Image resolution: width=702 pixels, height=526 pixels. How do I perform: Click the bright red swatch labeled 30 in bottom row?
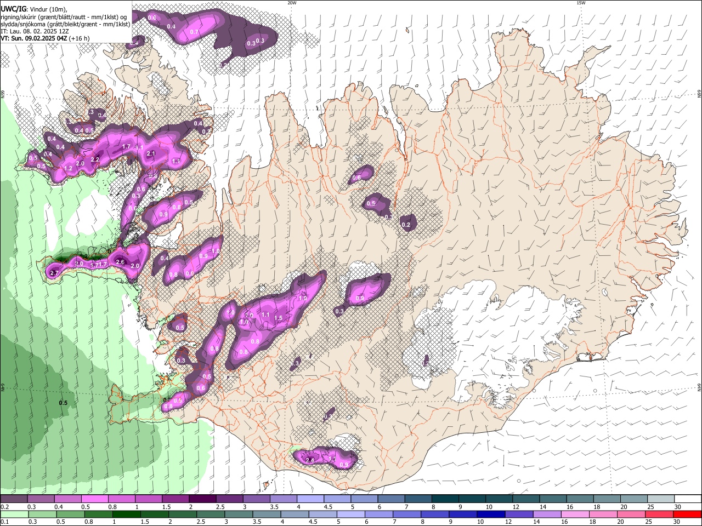687,514
